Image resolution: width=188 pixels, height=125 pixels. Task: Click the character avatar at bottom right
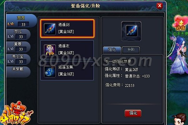[180, 119]
